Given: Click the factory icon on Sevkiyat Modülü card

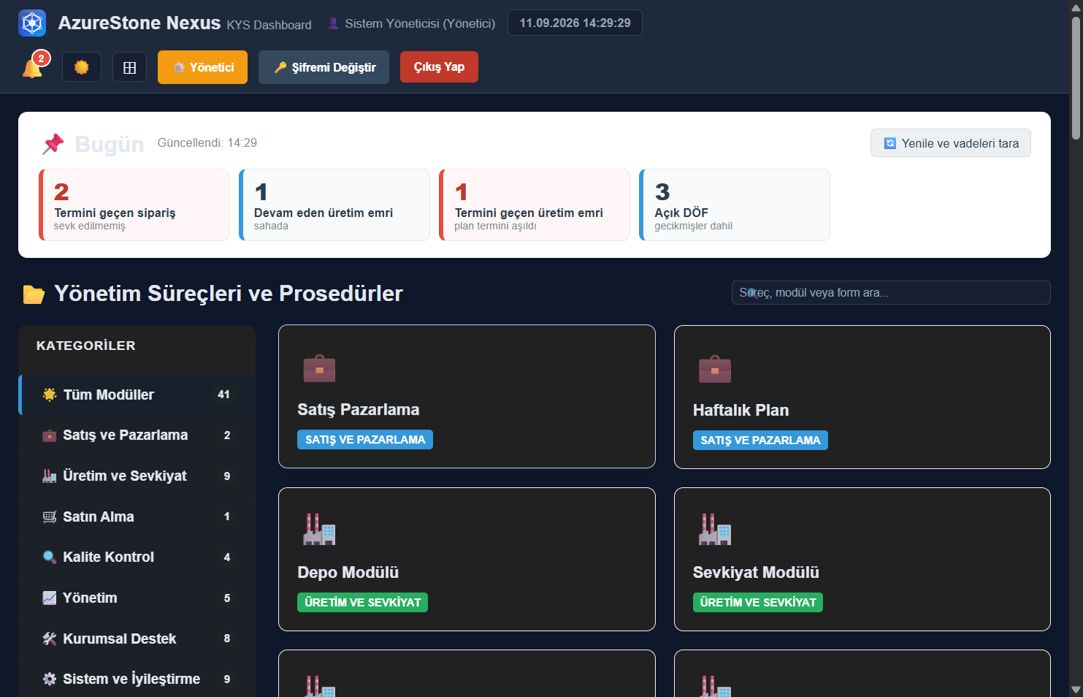Looking at the screenshot, I should (715, 530).
